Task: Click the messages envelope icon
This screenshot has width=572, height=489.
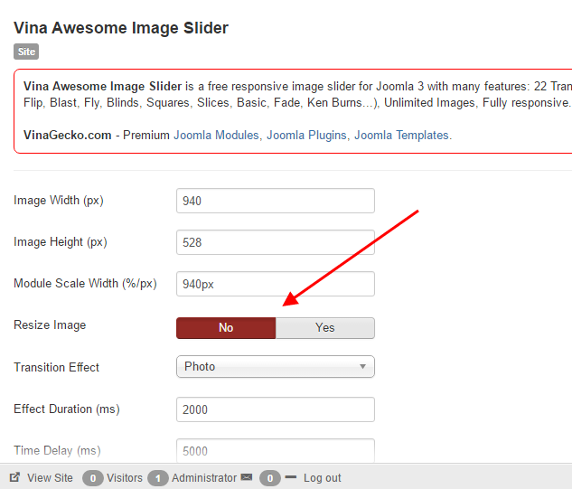Action: pyautogui.click(x=247, y=477)
